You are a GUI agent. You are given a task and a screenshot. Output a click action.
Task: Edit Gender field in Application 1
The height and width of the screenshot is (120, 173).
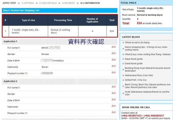pos(114,53)
